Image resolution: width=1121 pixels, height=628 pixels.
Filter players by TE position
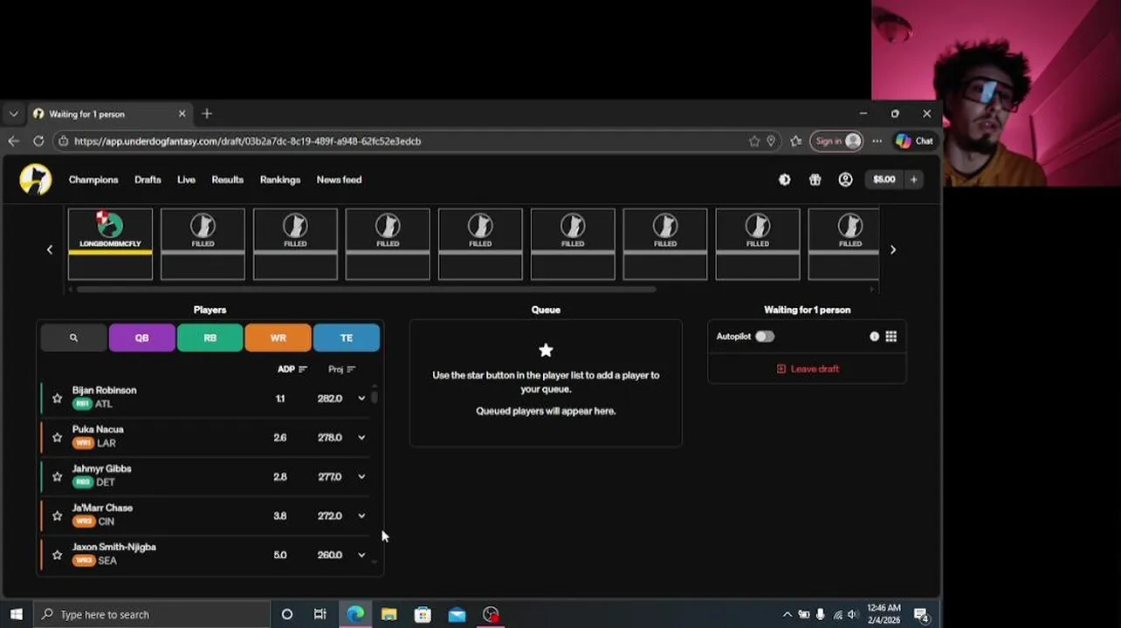tap(347, 338)
